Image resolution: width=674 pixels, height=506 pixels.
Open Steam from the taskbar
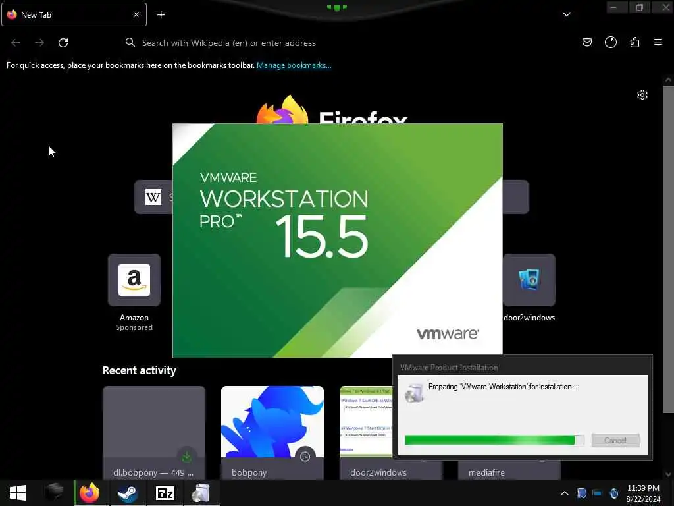(x=128, y=493)
